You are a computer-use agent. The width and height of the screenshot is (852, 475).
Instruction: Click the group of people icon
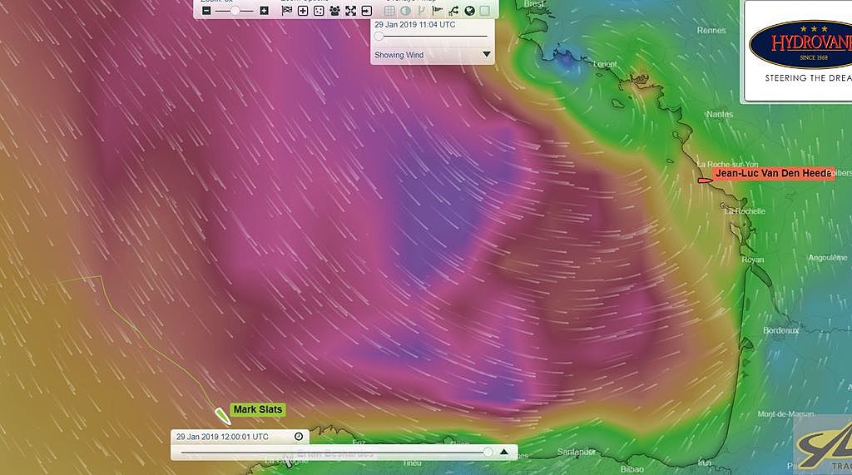(x=334, y=10)
